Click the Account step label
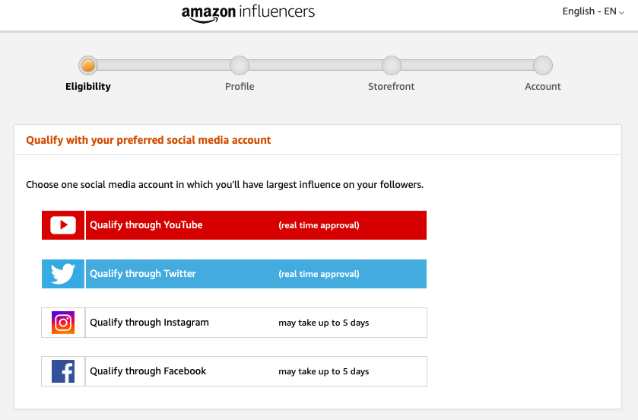 (543, 87)
